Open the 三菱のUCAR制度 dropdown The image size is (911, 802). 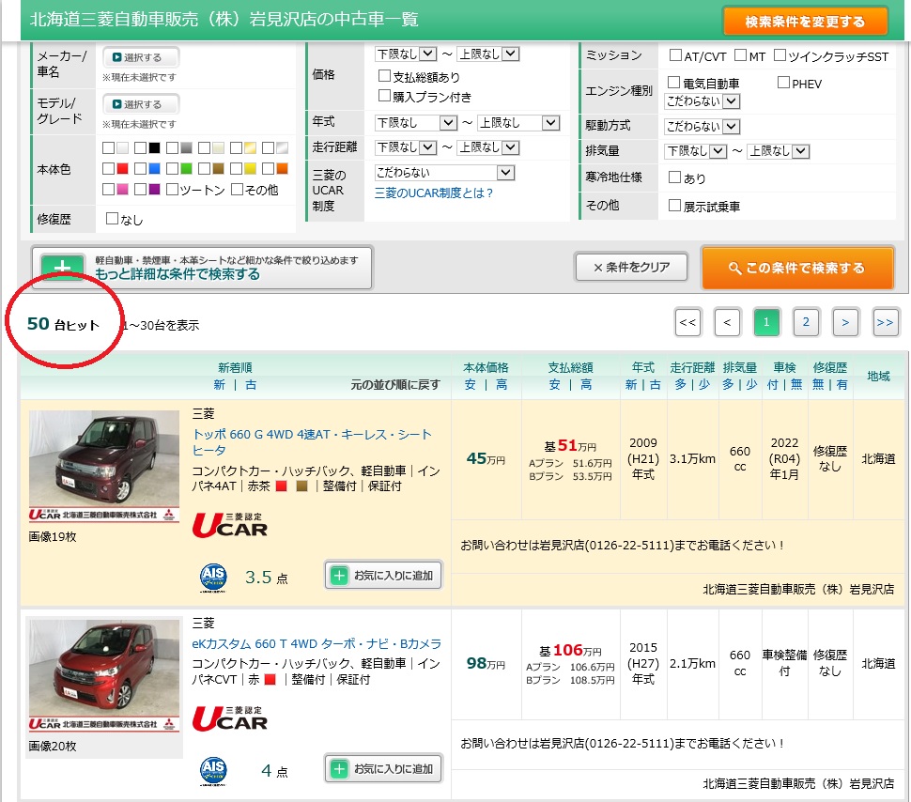click(444, 173)
